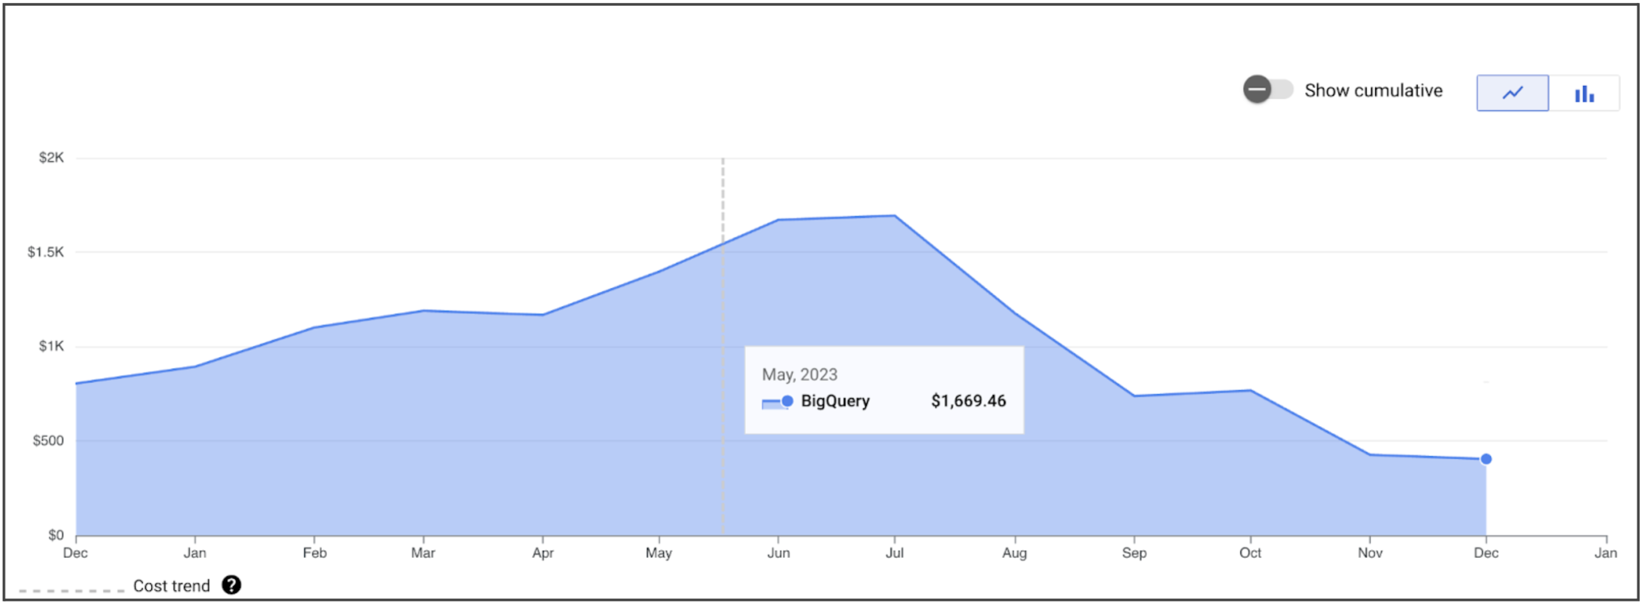Click the $500 y-axis label

(x=48, y=441)
